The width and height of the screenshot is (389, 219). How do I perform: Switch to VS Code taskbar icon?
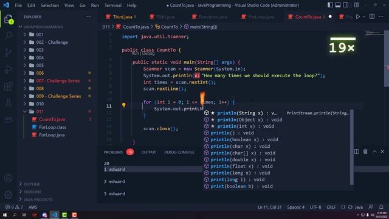(x=54, y=215)
